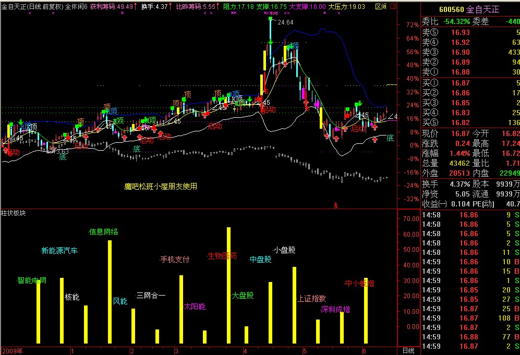Click the 魔吧松班小屋朋友使用 caption
520x355 pixels.
click(x=161, y=187)
